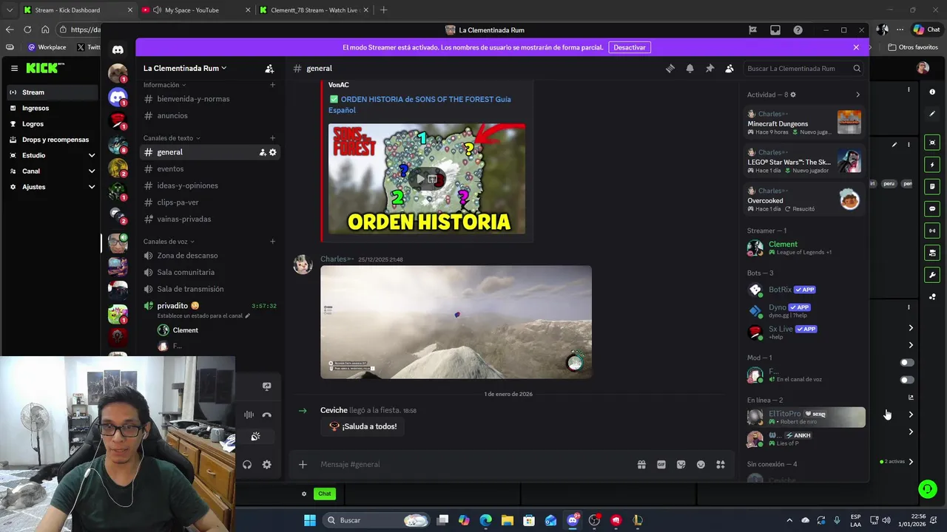The image size is (947, 532).
Task: Switch to Clementt_78 Stream browser tab
Action: click(x=314, y=10)
